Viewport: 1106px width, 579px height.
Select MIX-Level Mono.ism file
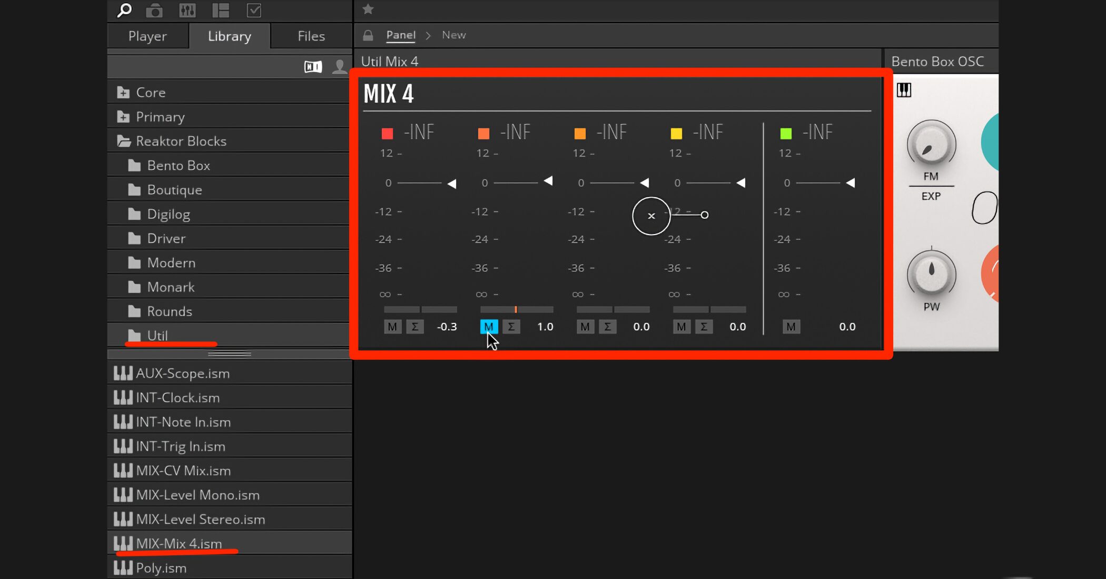230,495
